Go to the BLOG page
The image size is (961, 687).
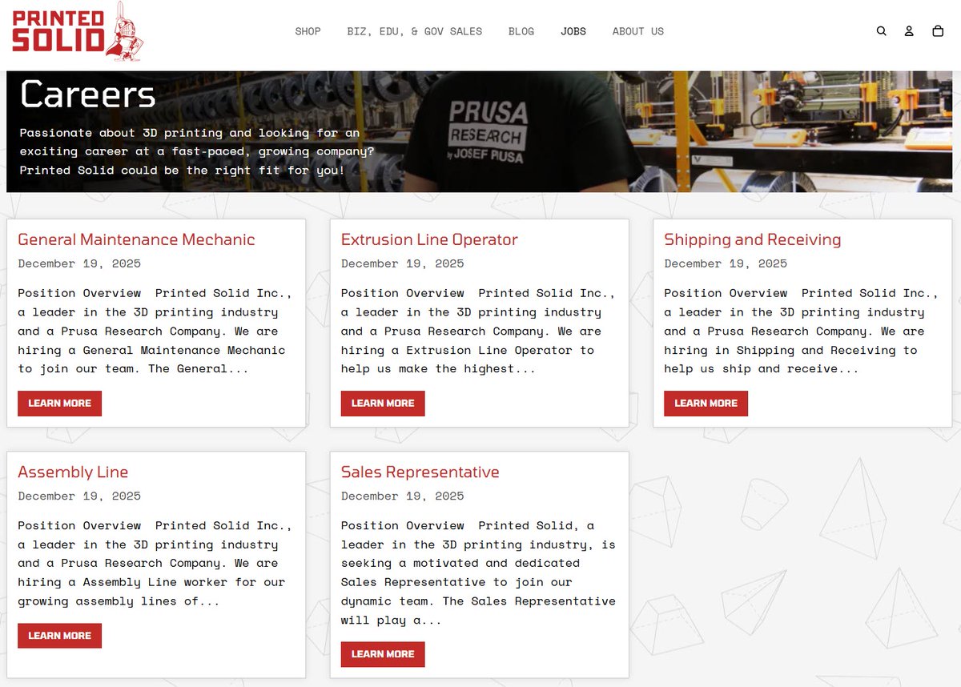[521, 31]
